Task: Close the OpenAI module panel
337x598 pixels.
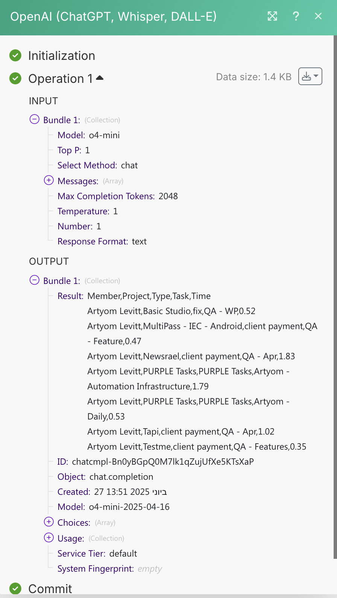Action: [x=318, y=16]
